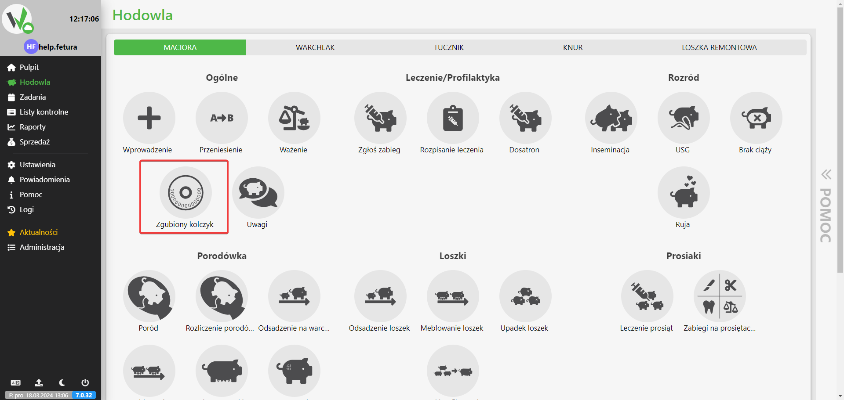Switch to the LOSZKA REMONTOWA tab

point(719,47)
